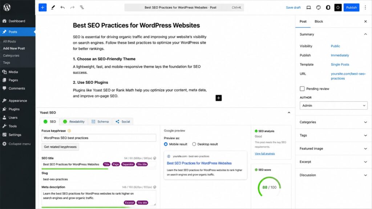372x209 pixels.
Task: Click Get related keyphrases button
Action: point(60,147)
